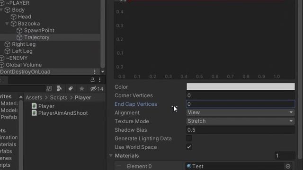Viewport: 303px width, 170px height.
Task: Click the Right Leg cube icon
Action: coord(8,44)
